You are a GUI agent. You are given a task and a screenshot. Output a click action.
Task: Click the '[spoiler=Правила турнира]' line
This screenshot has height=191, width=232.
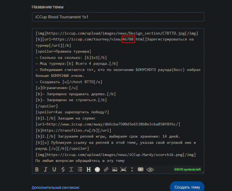click(x=63, y=51)
